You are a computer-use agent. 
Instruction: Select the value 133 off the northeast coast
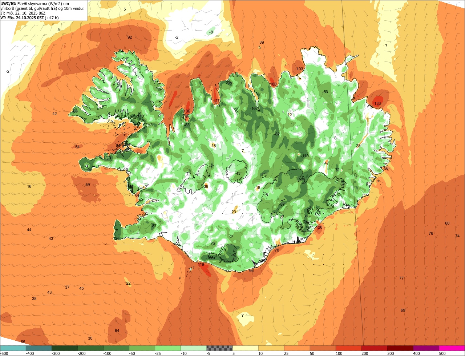click(378, 104)
